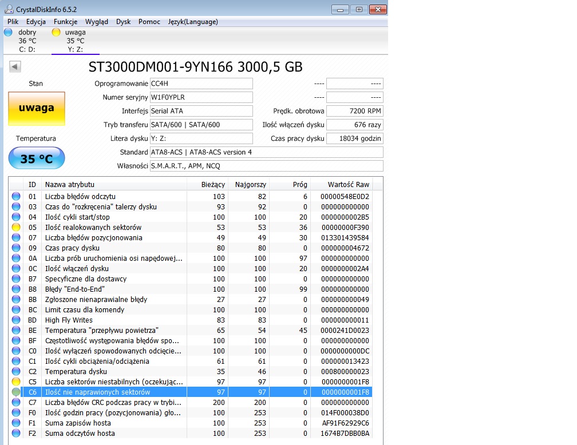Open the Wygląd menu
Screen dimensions: 577x445
pyautogui.click(x=97, y=22)
